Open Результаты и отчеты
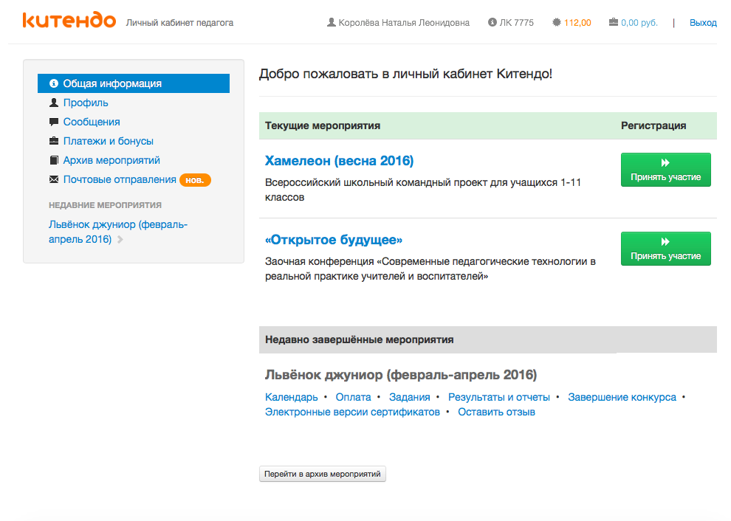Screen dimensions: 731x521 tap(499, 397)
